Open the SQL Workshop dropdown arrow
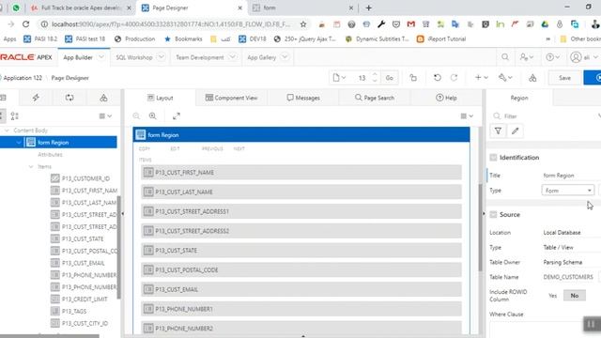601x338 pixels. pos(162,57)
